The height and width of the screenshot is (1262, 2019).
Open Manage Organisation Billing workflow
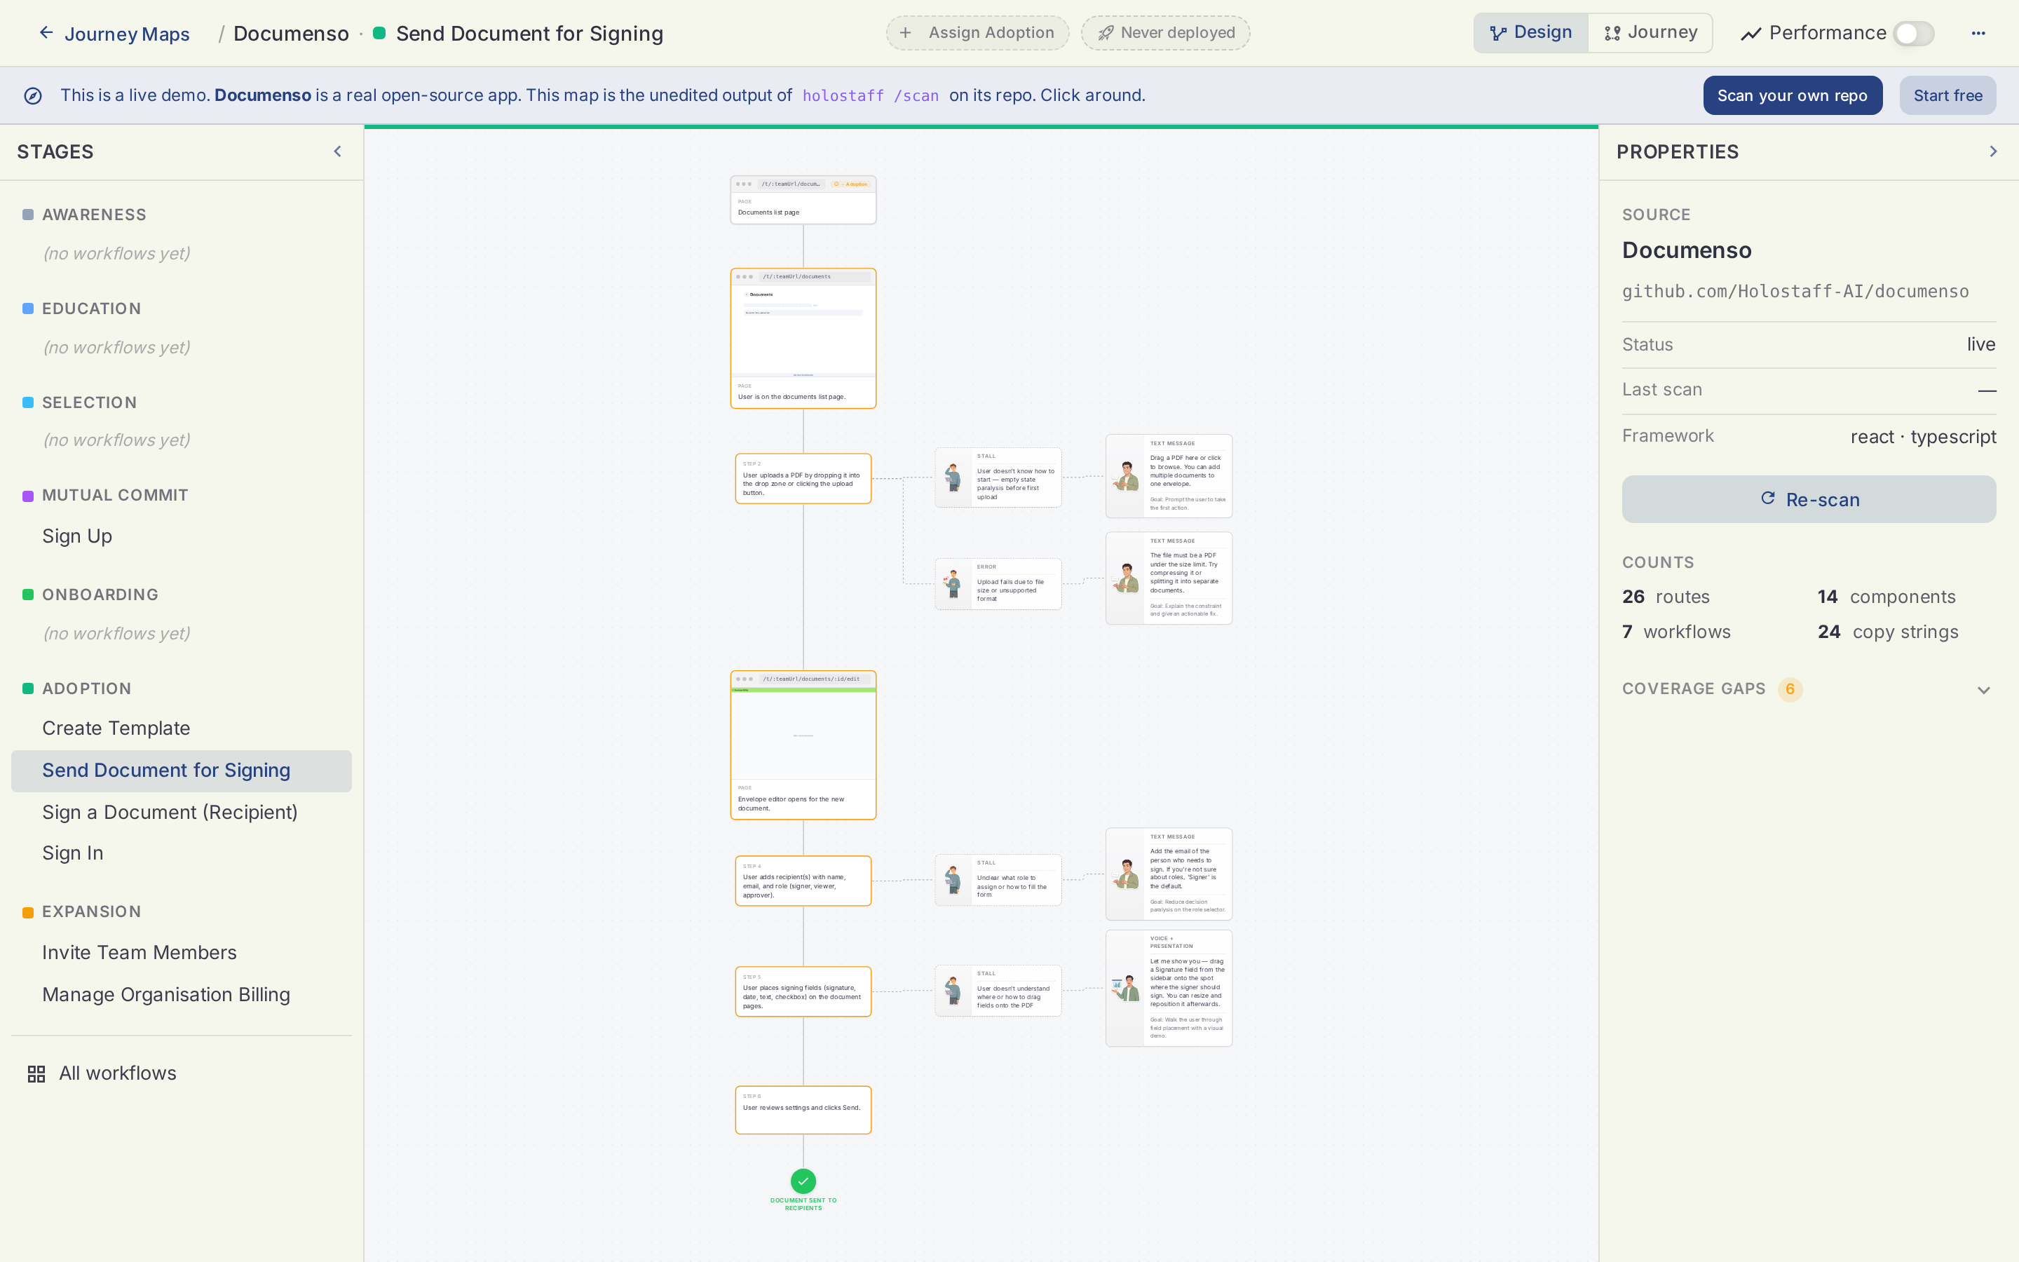coord(166,994)
